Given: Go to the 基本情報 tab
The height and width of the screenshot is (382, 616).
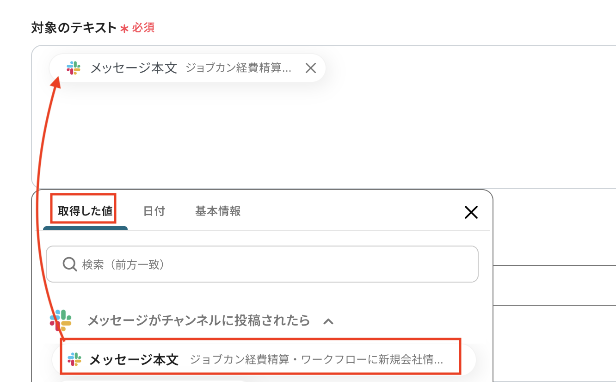Looking at the screenshot, I should pos(218,211).
